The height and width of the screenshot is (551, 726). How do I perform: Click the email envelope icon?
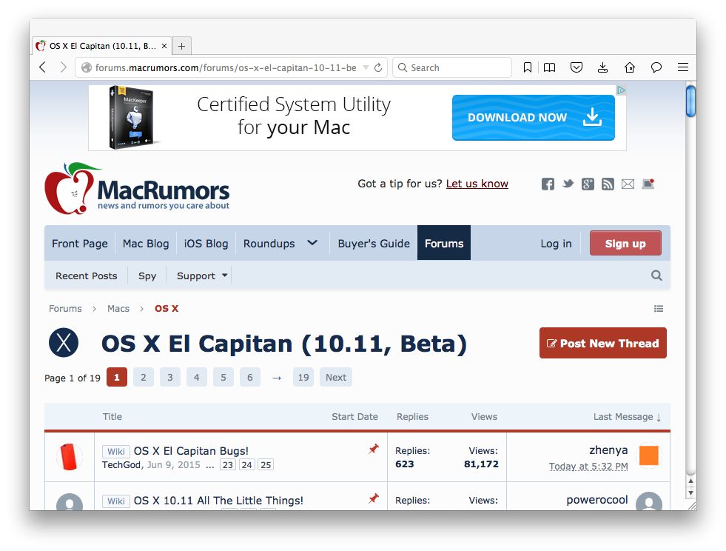click(x=628, y=184)
